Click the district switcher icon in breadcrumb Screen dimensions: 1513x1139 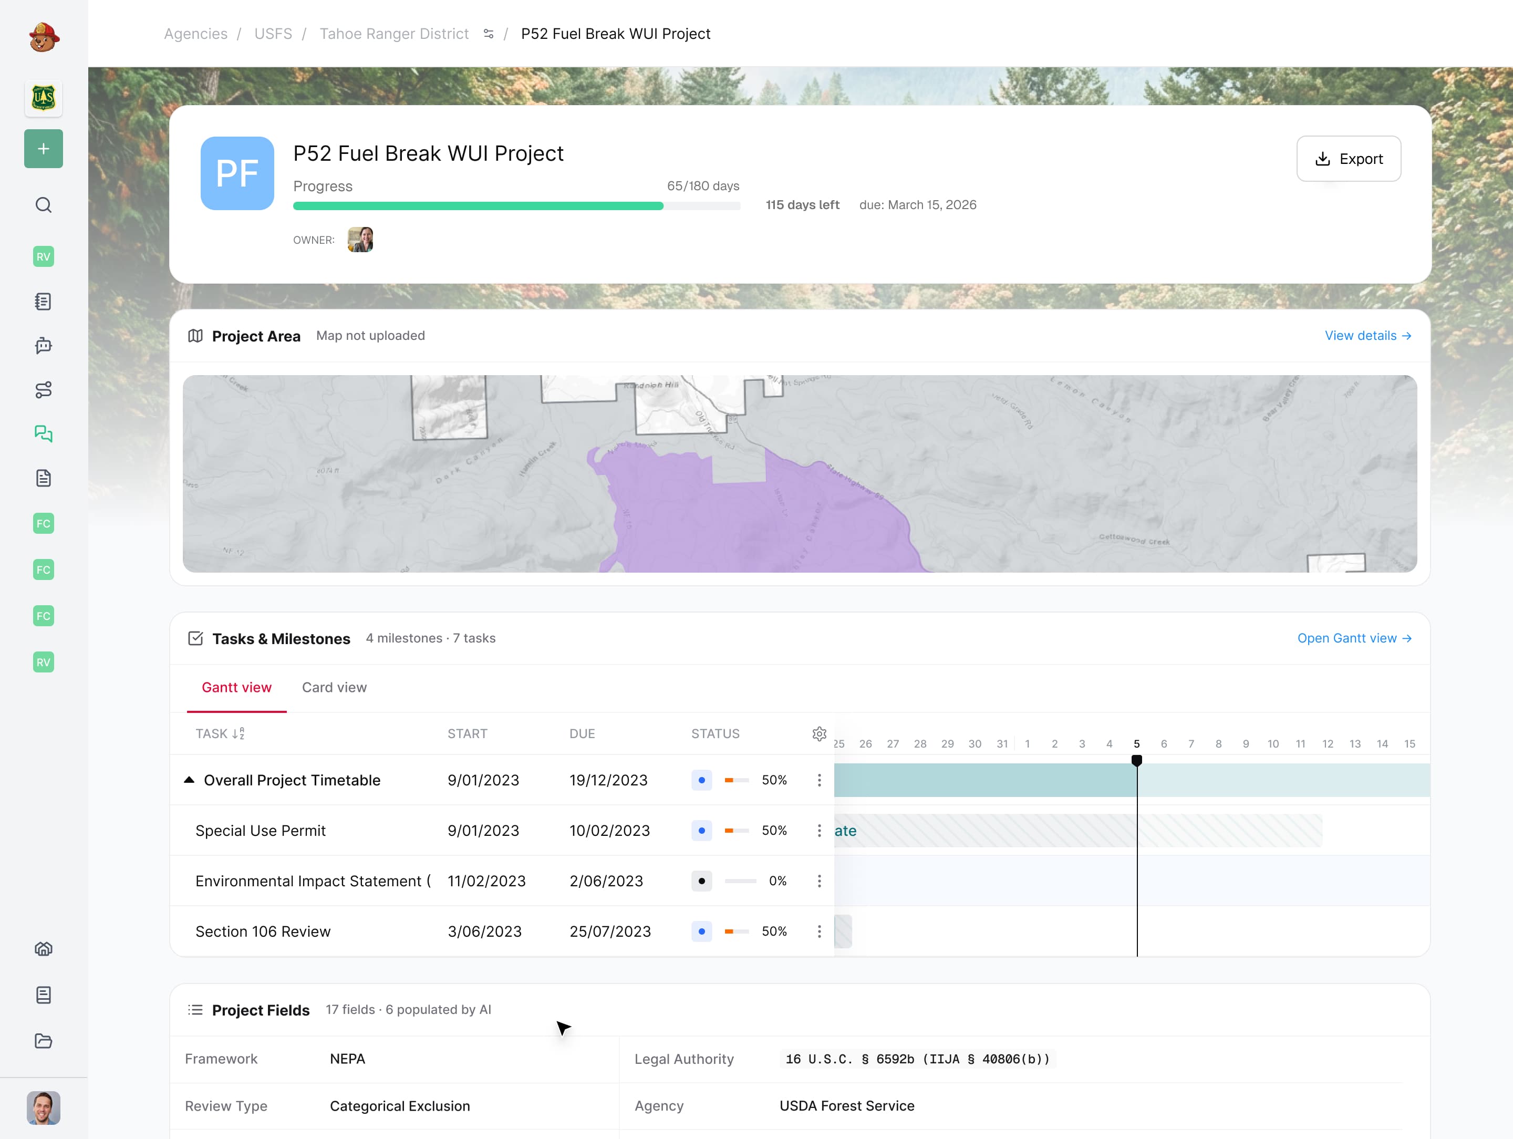[x=489, y=34]
